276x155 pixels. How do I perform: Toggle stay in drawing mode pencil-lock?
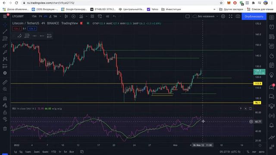[5, 105]
